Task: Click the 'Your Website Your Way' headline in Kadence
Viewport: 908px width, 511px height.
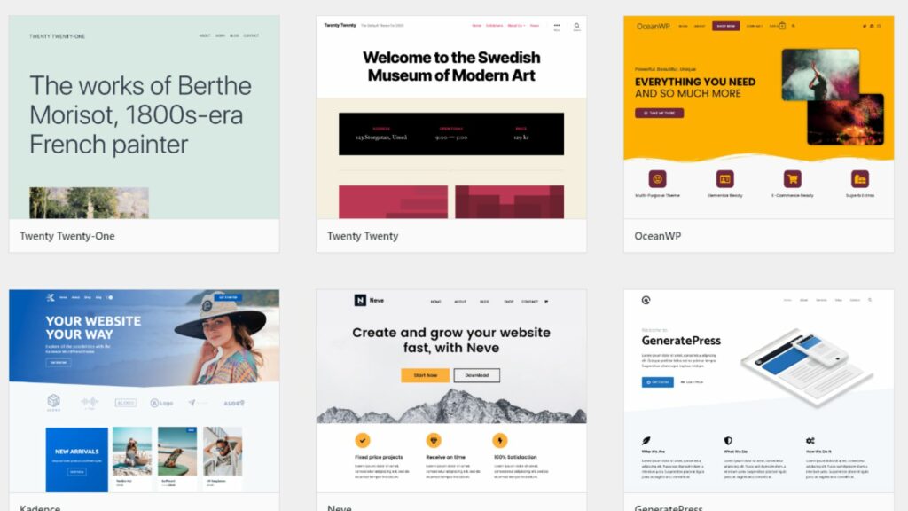Action: coord(93,327)
